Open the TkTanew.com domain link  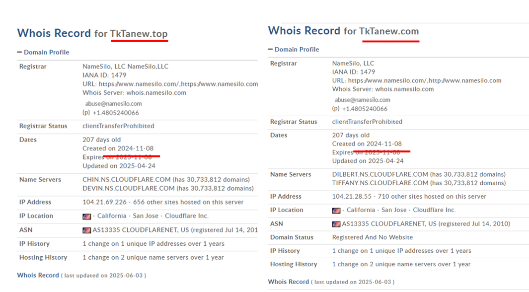(x=390, y=31)
